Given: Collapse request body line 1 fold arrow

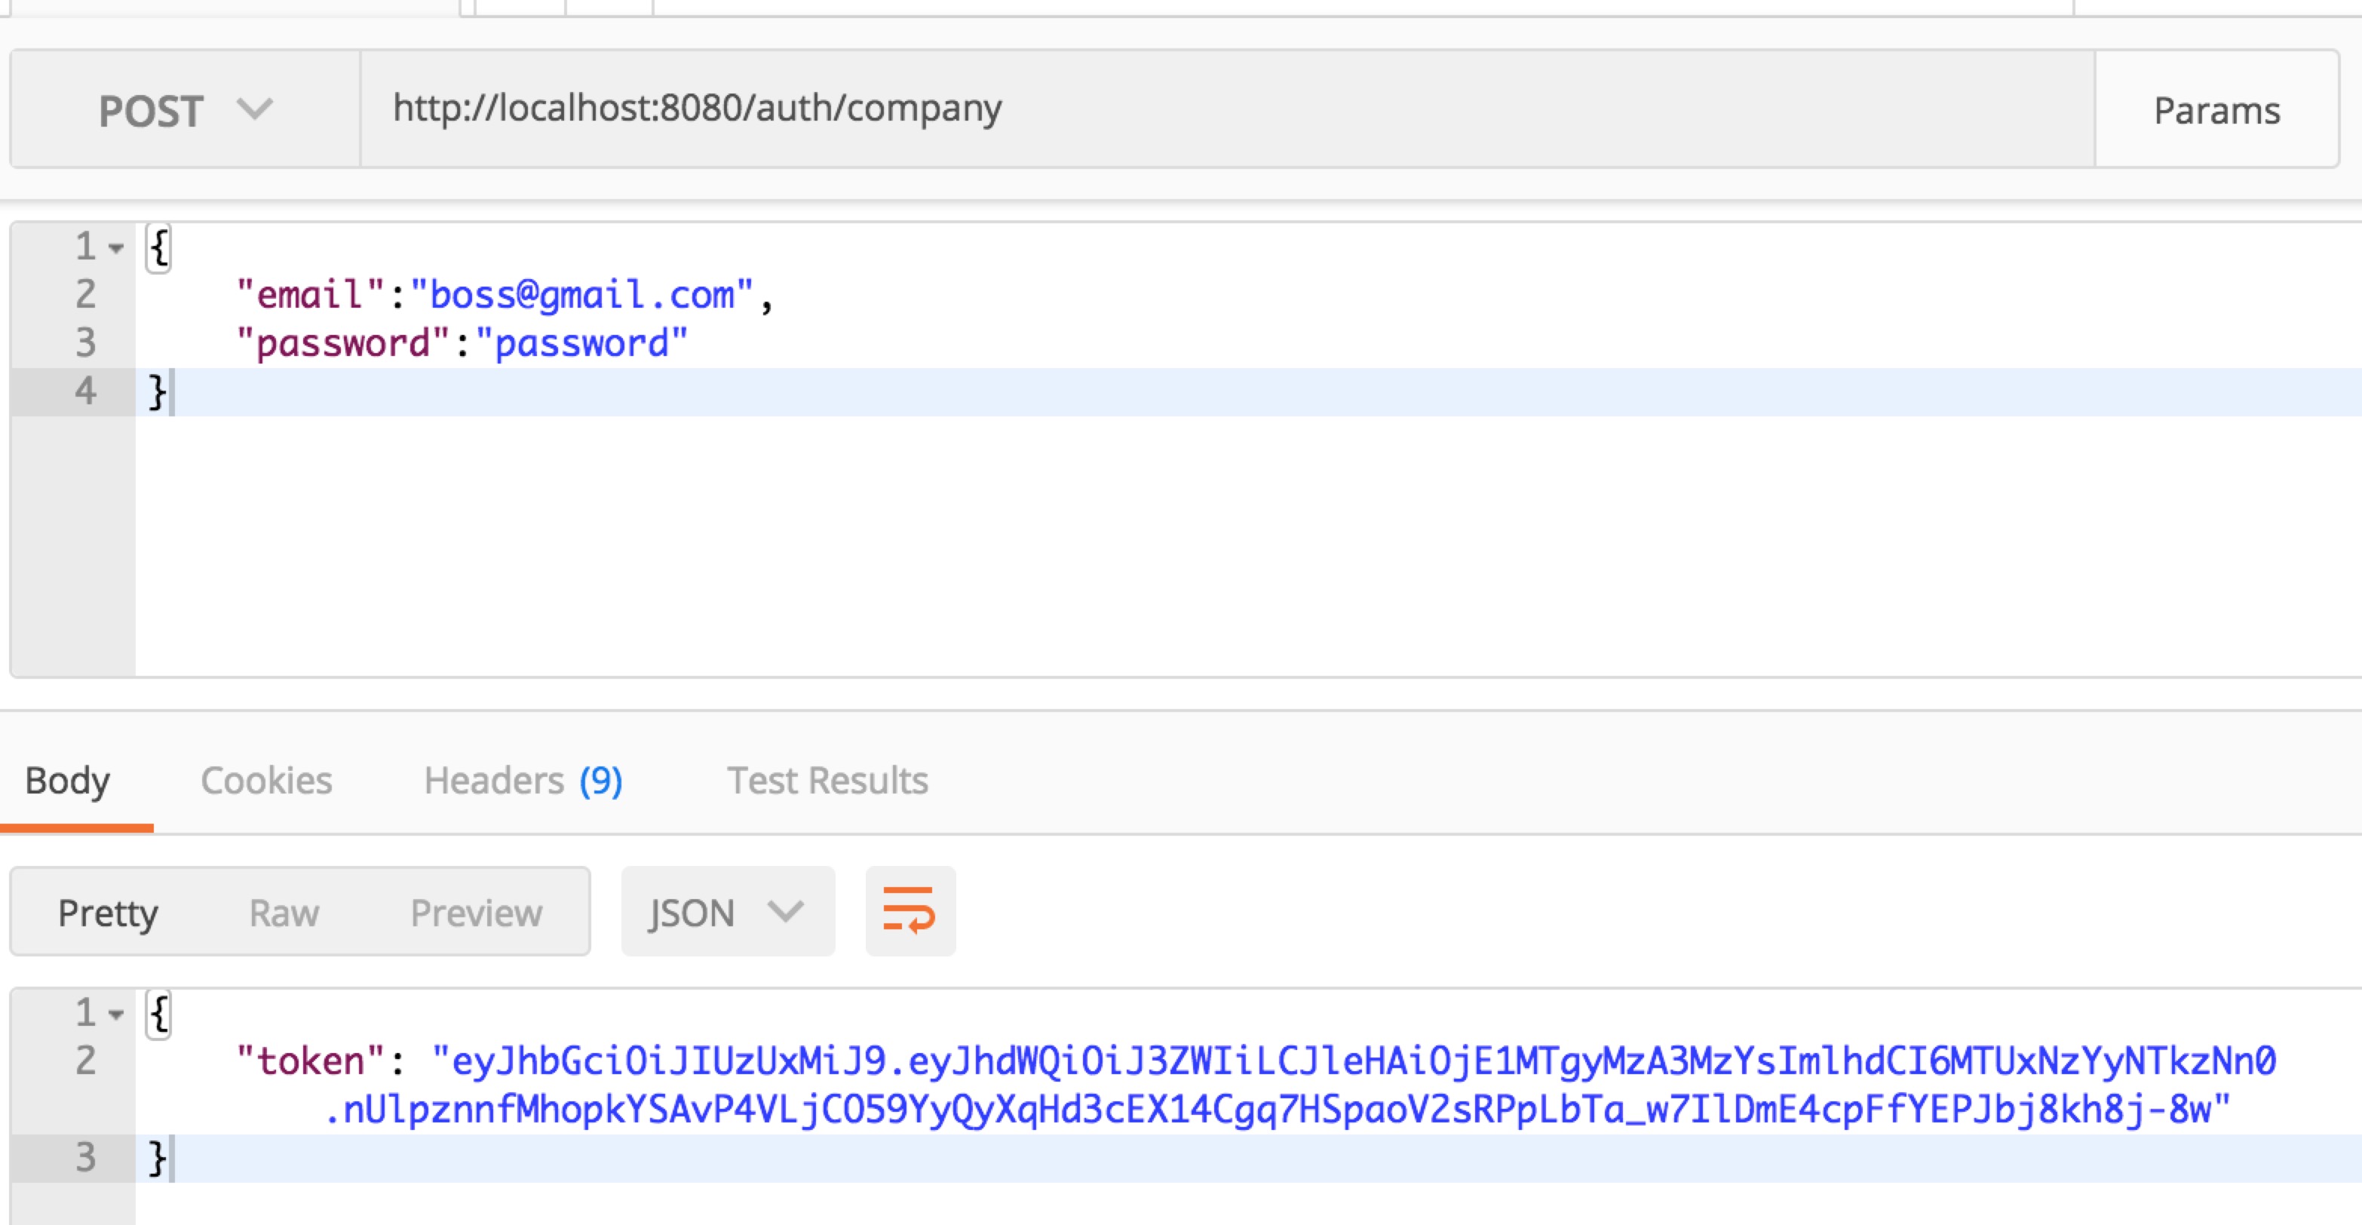Looking at the screenshot, I should (115, 247).
